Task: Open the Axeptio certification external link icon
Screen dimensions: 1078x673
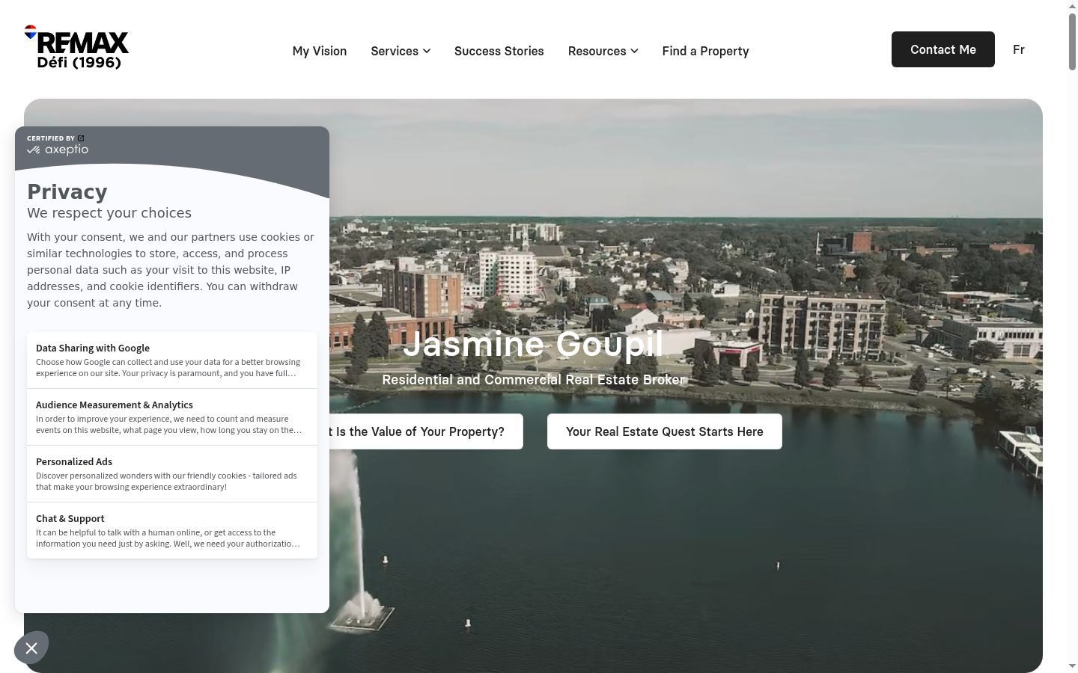Action: 81,138
